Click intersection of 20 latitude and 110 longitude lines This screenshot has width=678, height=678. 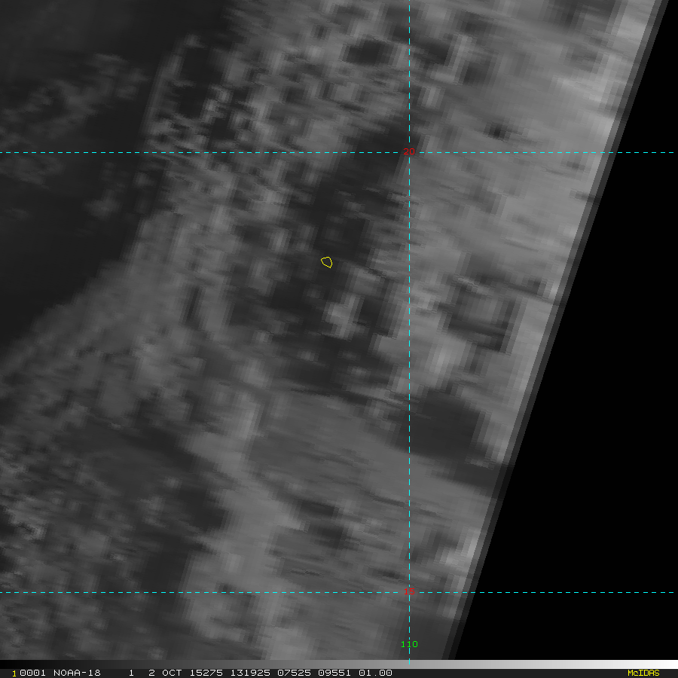pos(409,153)
